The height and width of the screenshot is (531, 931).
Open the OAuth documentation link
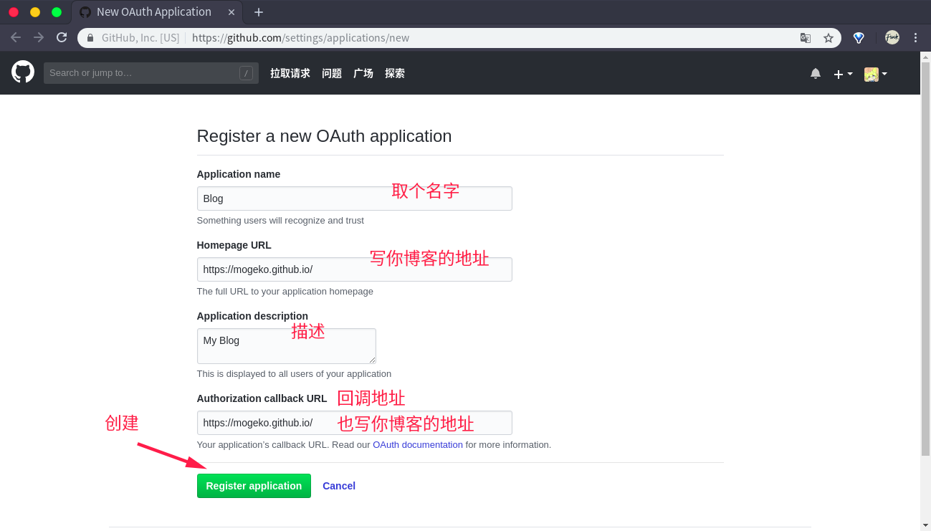[418, 445]
